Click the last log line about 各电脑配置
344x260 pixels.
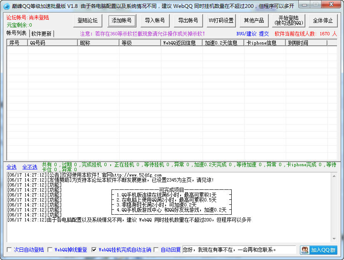tap(129, 220)
